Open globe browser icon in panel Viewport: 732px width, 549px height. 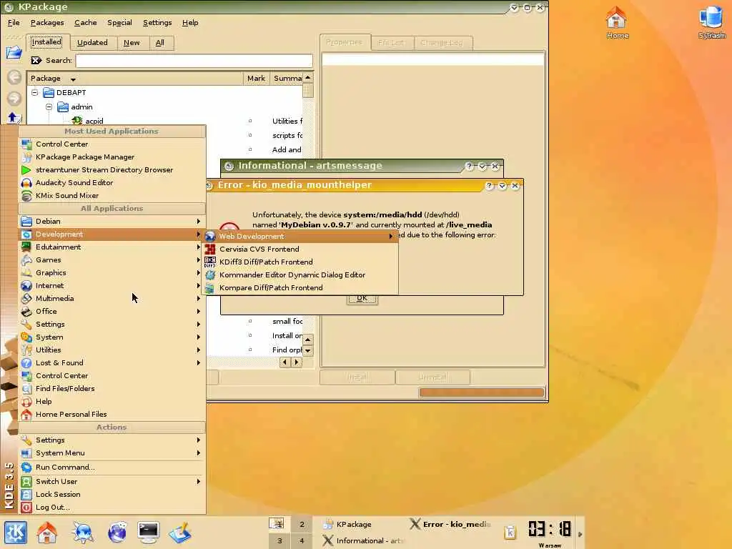coord(117,532)
